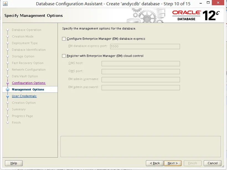Enable Configure Enterprise Manager database express checkbox
Screen dimensions: 227x170
(64, 39)
